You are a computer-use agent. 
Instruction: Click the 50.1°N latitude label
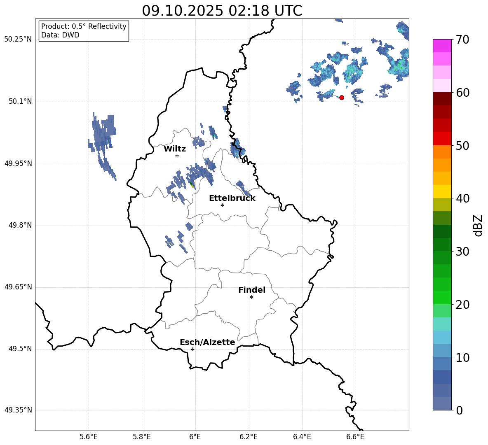[20, 102]
